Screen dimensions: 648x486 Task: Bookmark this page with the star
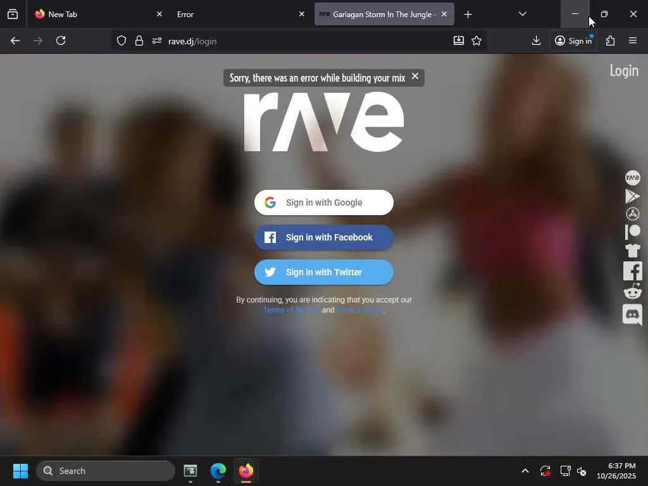pyautogui.click(x=477, y=40)
